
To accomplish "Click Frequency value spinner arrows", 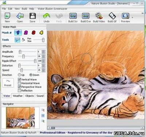I will click(x=43, y=56).
